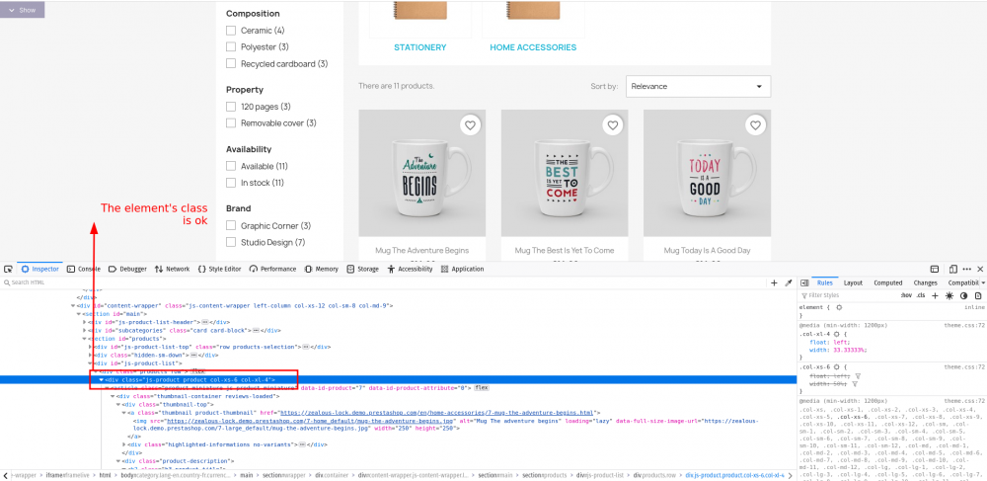987x481 pixels.
Task: Toggle .hov pseudo-class panel
Action: click(x=906, y=295)
